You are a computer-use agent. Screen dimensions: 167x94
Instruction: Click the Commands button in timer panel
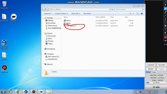pos(151,65)
